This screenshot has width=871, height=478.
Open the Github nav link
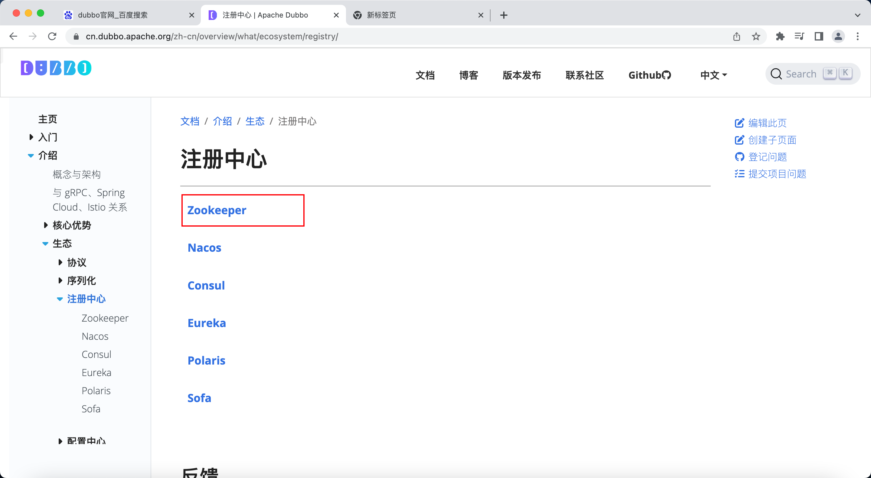(650, 75)
